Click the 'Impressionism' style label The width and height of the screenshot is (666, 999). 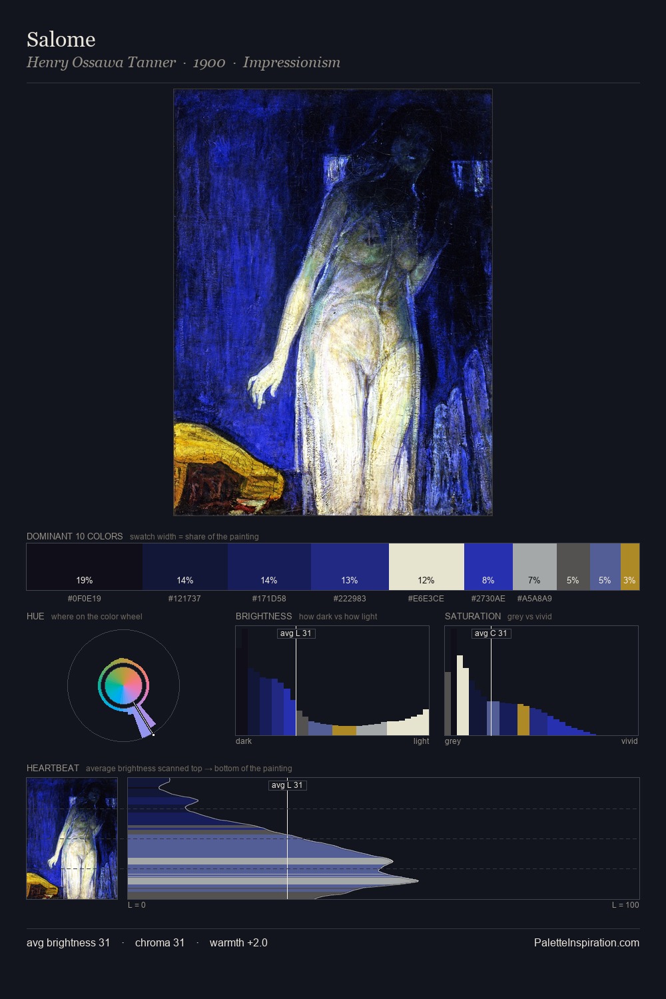[292, 63]
